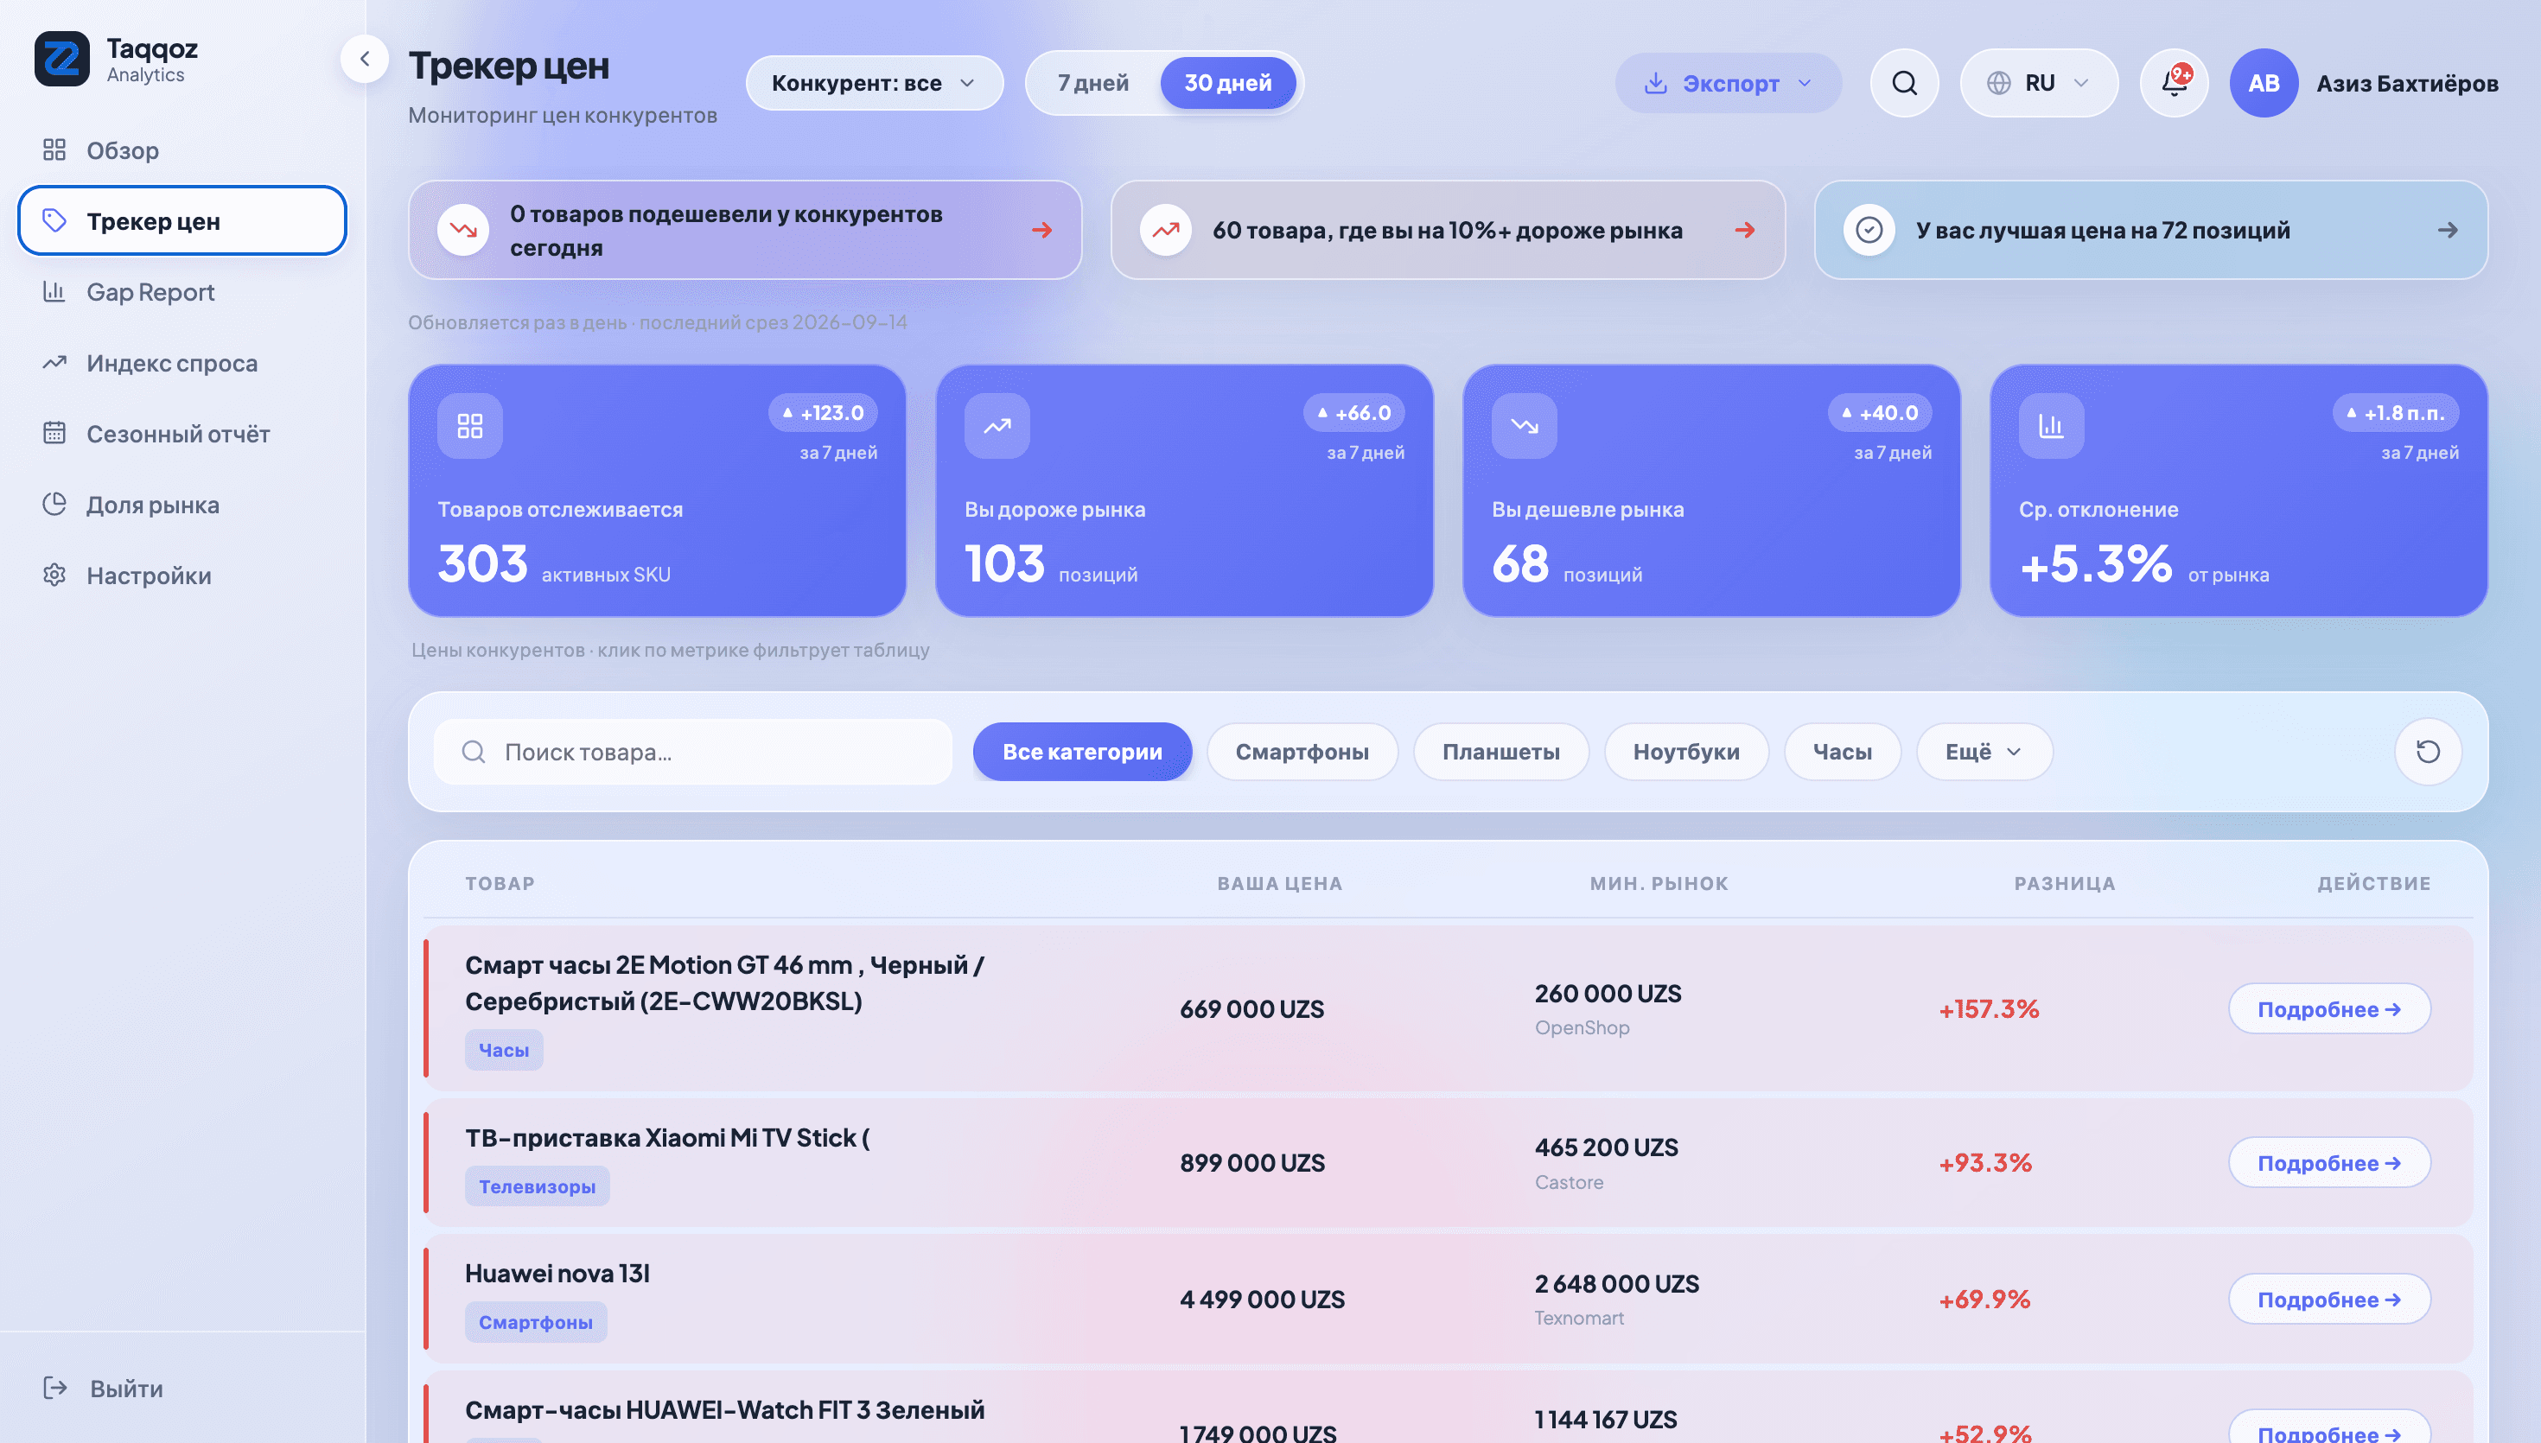The image size is (2541, 1443).
Task: Log out via Выйти
Action: pyautogui.click(x=103, y=1389)
